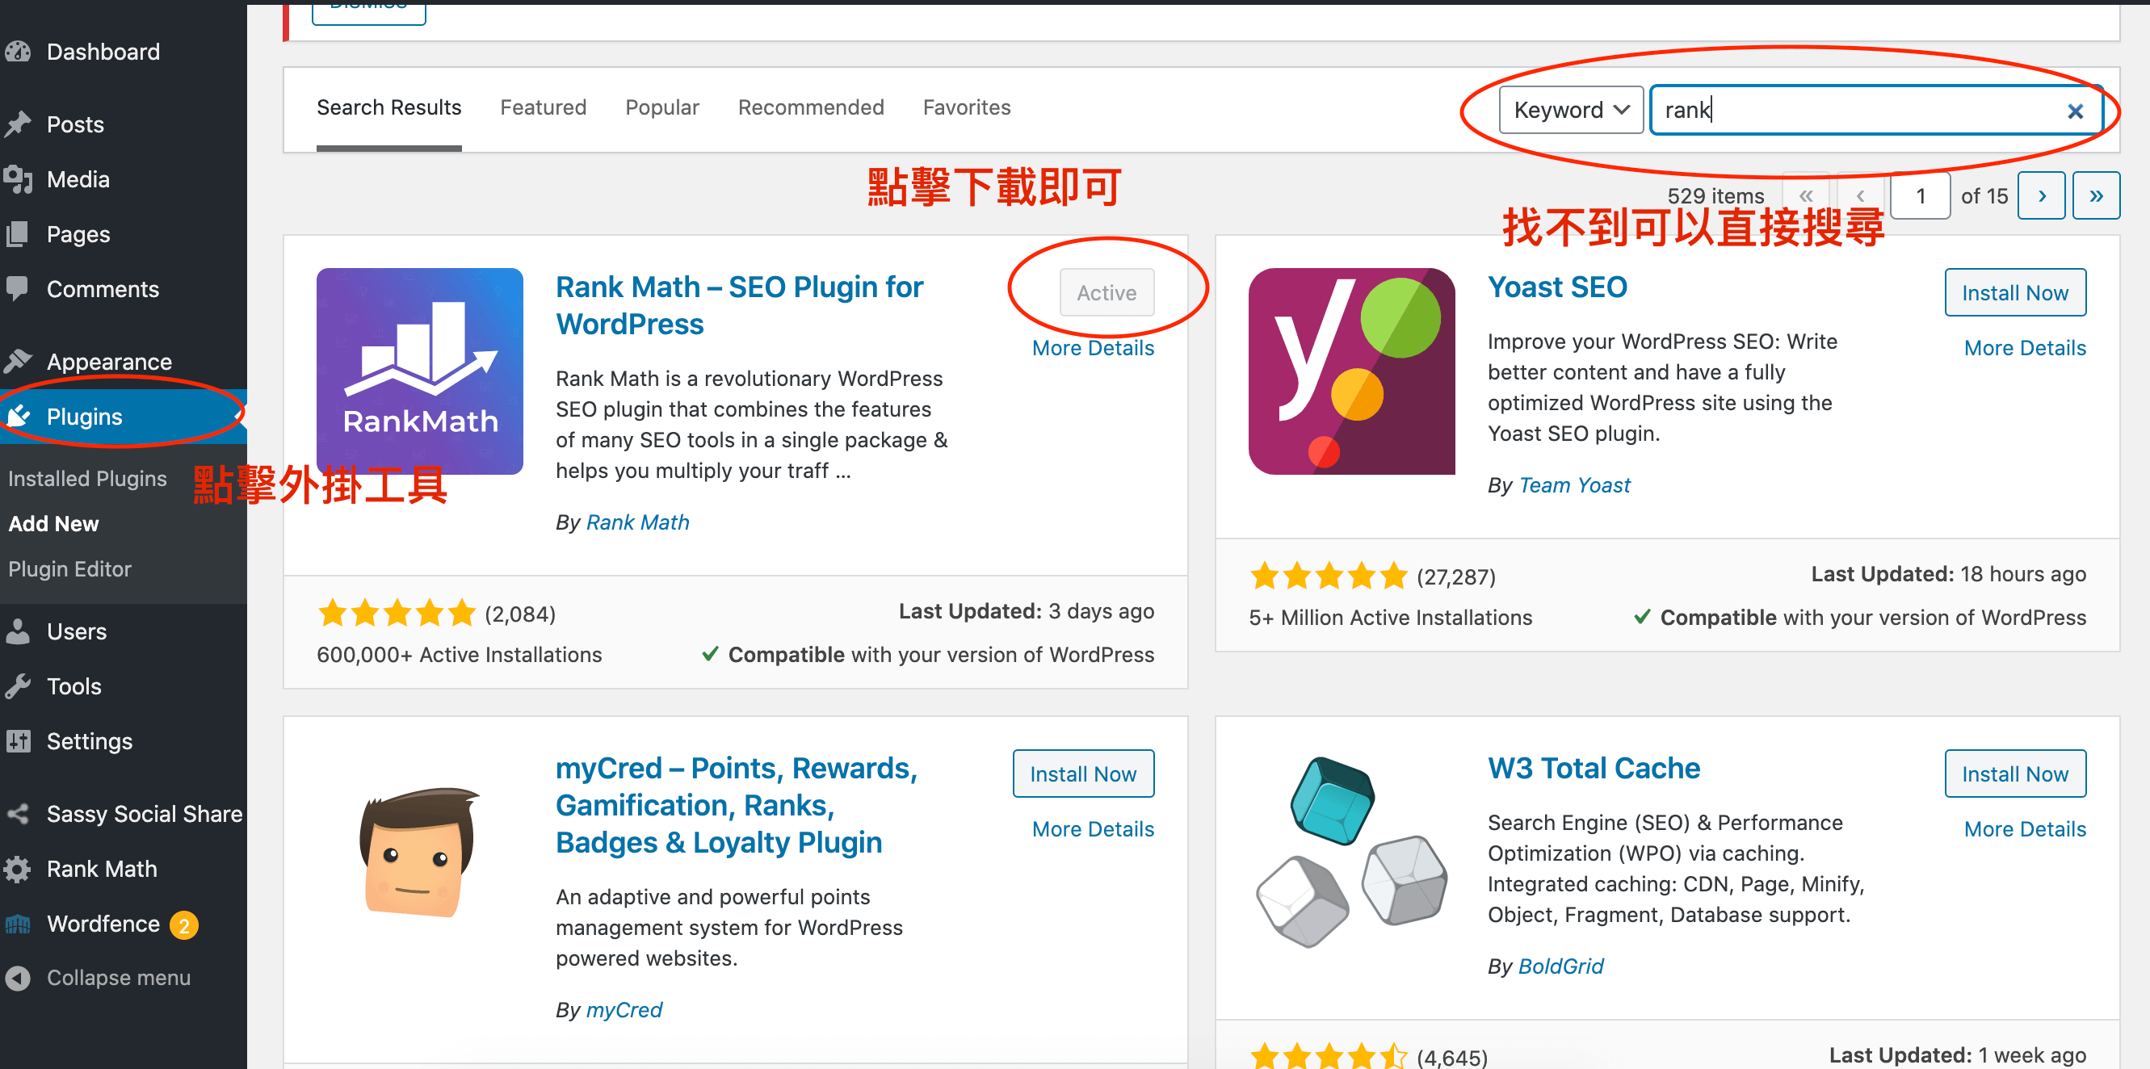Go to next results page arrow

2041,196
